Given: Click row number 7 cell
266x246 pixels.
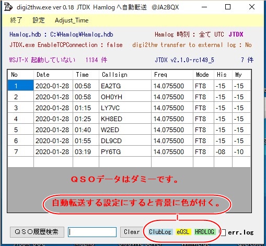Looking at the screenshot, I should [x=20, y=151].
